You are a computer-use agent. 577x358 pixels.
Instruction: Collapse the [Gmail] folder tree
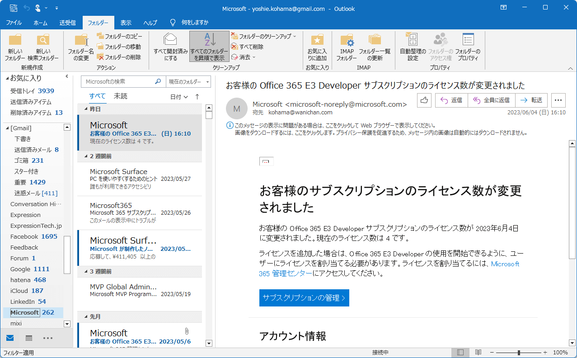7,128
